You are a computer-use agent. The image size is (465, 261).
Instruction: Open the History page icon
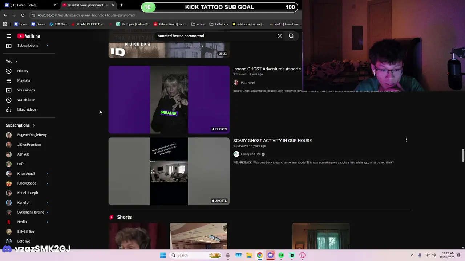click(9, 71)
